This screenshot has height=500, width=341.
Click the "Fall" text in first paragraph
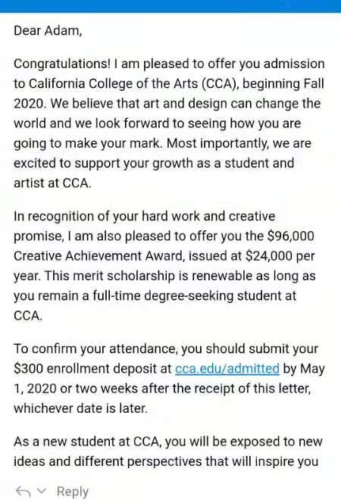pos(314,83)
